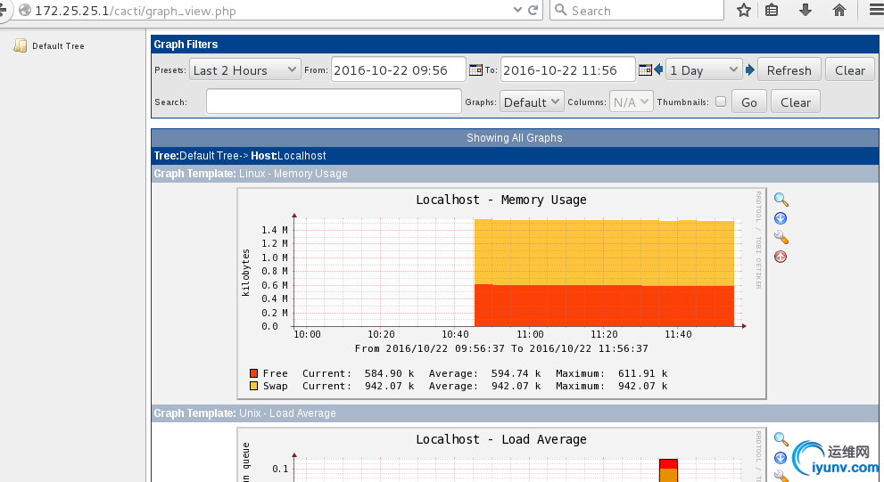This screenshot has height=482, width=884.
Task: Select Default Tree in the sidebar
Action: coord(58,46)
